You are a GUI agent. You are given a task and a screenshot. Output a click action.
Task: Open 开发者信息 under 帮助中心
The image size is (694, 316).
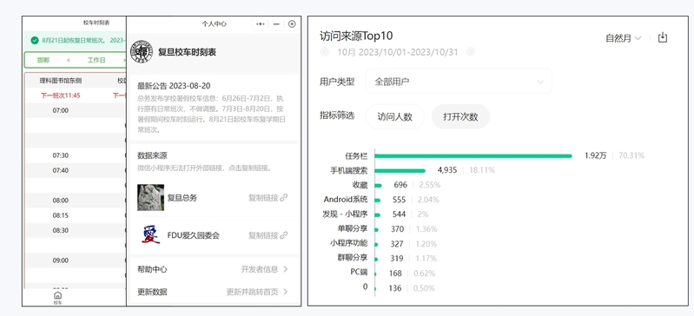[x=264, y=269]
